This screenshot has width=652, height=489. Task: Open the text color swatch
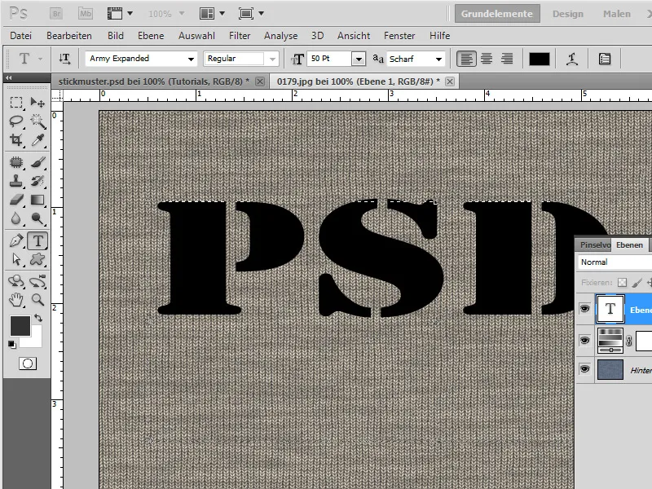(x=540, y=59)
